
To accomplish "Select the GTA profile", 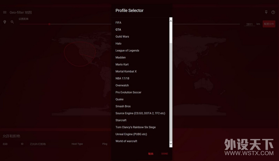I will click(x=118, y=30).
